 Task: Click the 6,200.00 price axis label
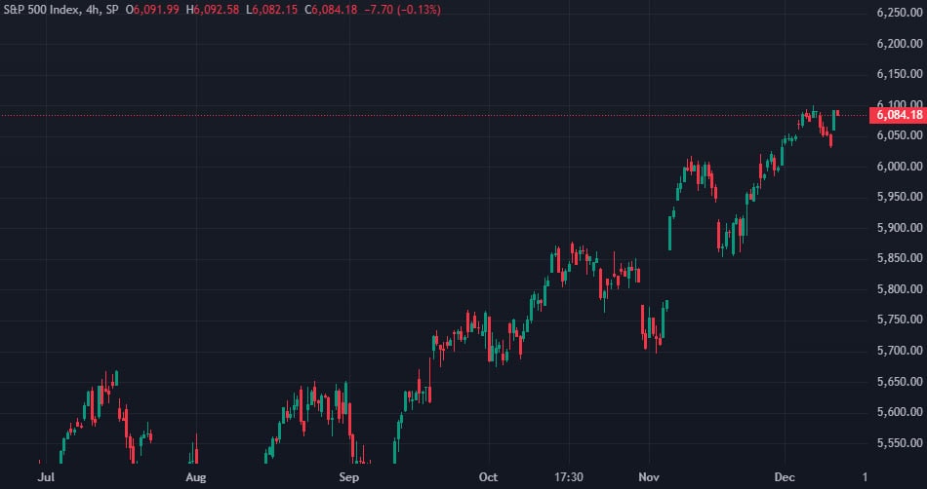tap(901, 44)
